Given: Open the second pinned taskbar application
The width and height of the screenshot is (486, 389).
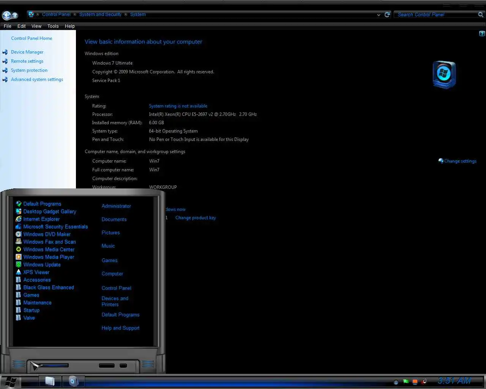Looking at the screenshot, I should pyautogui.click(x=73, y=381).
